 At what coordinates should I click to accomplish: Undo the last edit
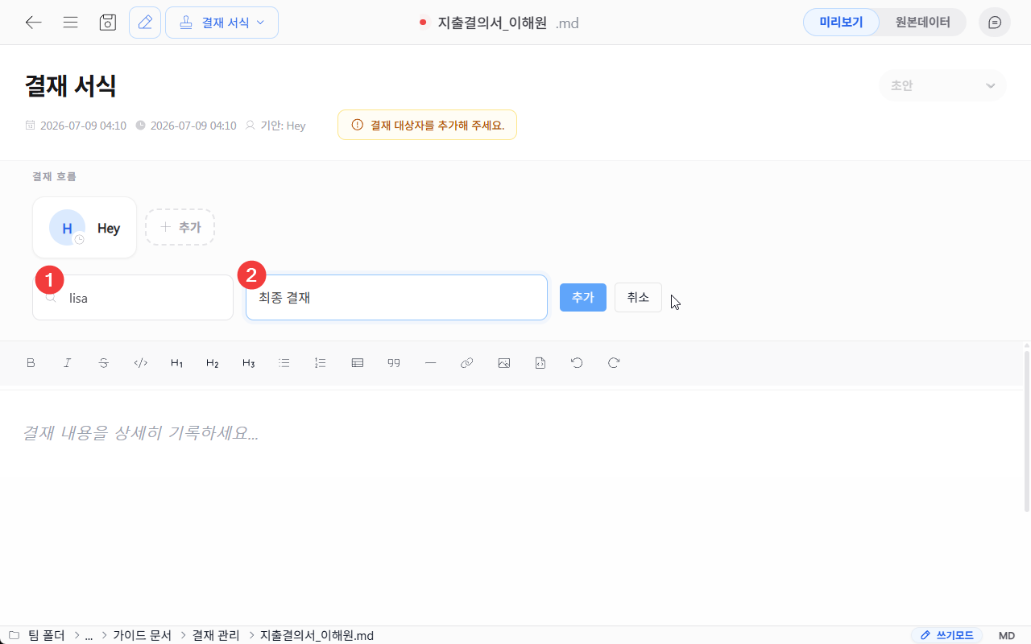(x=577, y=363)
